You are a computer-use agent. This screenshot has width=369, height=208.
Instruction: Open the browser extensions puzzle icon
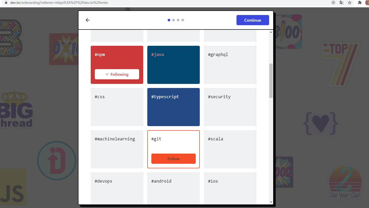click(x=360, y=3)
